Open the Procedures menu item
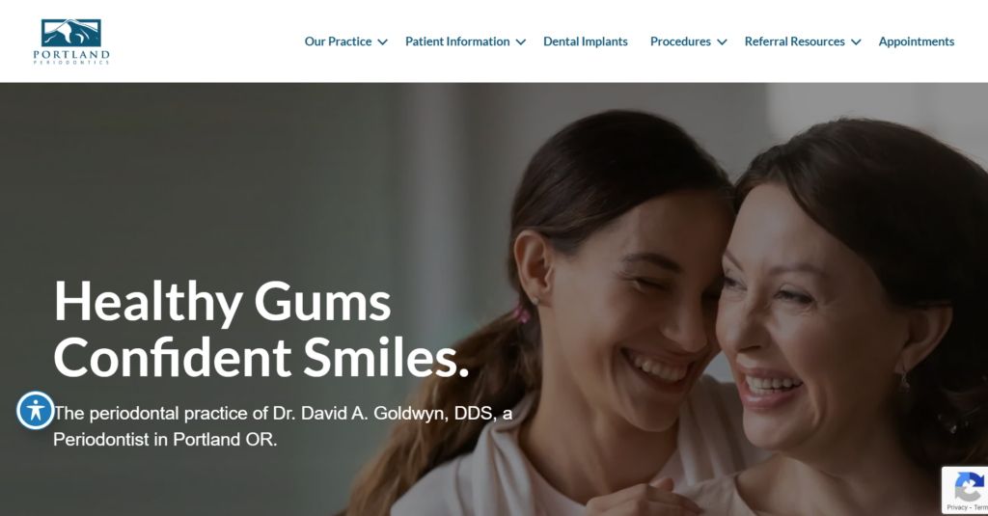The image size is (988, 516). click(x=680, y=41)
